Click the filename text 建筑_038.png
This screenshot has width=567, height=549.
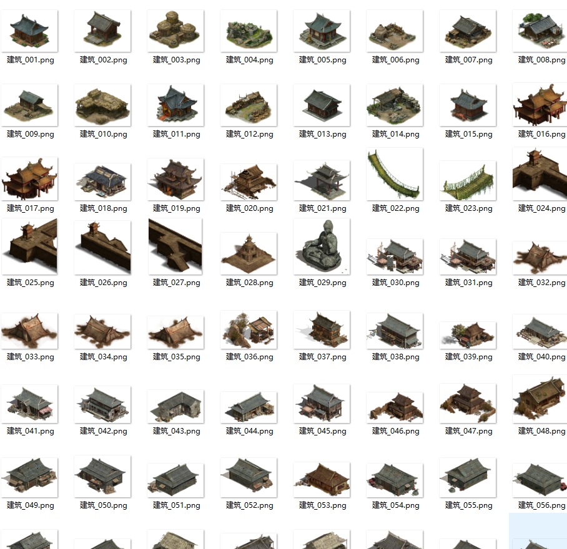click(x=395, y=357)
